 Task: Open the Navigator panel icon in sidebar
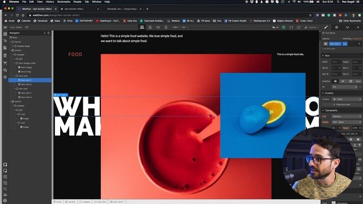(x=5, y=41)
